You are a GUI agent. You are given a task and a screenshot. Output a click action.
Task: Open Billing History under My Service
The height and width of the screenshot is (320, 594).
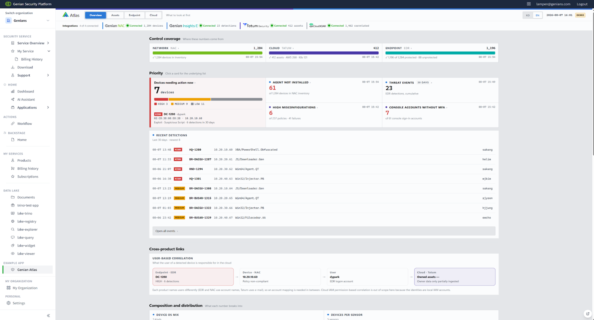[32, 59]
